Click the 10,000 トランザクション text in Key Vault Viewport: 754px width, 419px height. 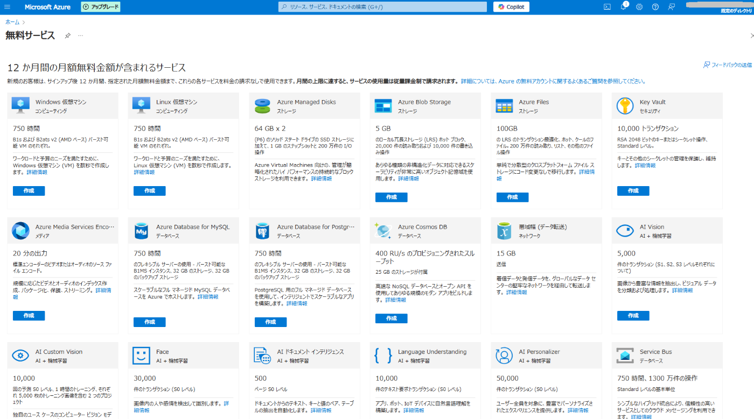[648, 129]
